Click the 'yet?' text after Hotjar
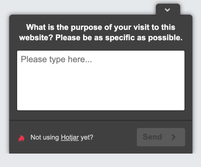 [87, 137]
